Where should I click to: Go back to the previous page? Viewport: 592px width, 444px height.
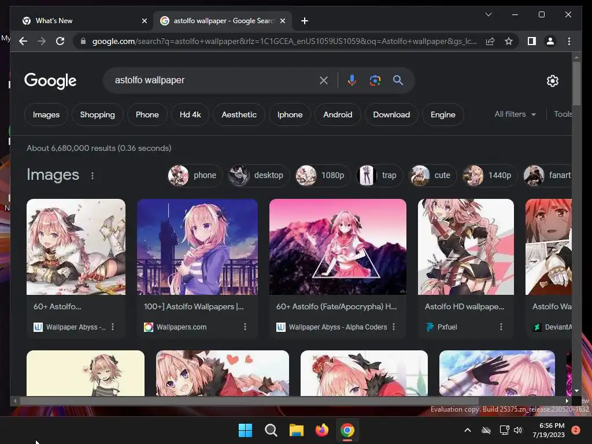tap(23, 41)
